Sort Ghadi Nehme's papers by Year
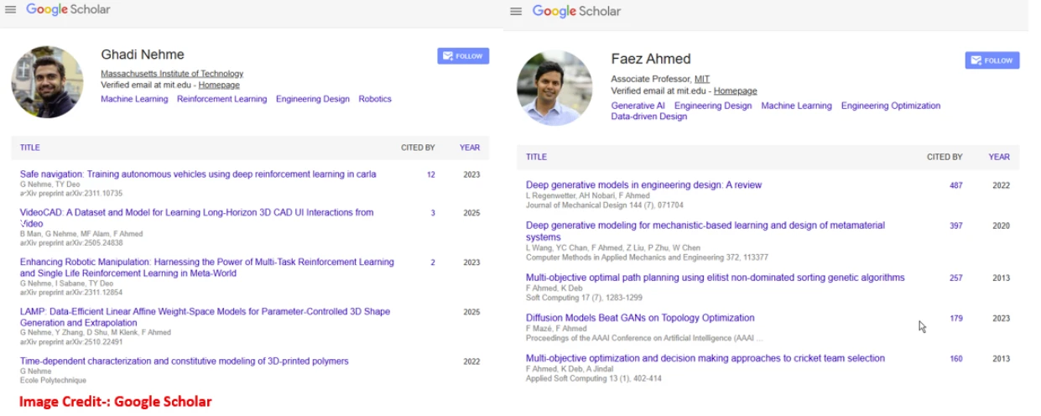The width and height of the screenshot is (1041, 416). coord(470,148)
